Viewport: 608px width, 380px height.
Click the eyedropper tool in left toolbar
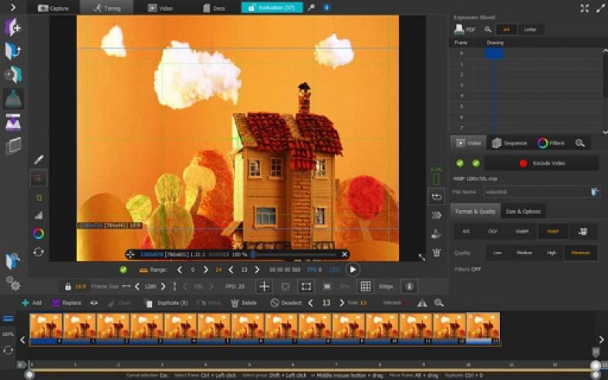(x=38, y=159)
